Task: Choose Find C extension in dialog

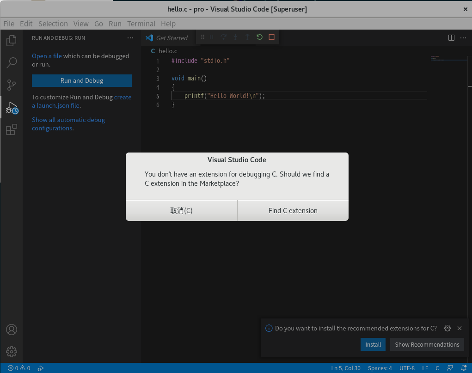Action: point(293,210)
